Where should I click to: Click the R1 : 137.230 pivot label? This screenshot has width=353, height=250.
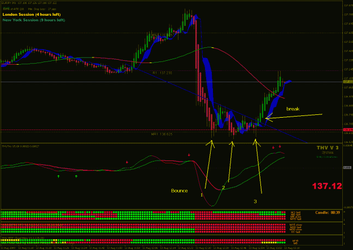coord(162,73)
